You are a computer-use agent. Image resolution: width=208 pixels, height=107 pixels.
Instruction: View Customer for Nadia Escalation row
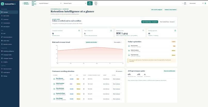tap(116, 84)
